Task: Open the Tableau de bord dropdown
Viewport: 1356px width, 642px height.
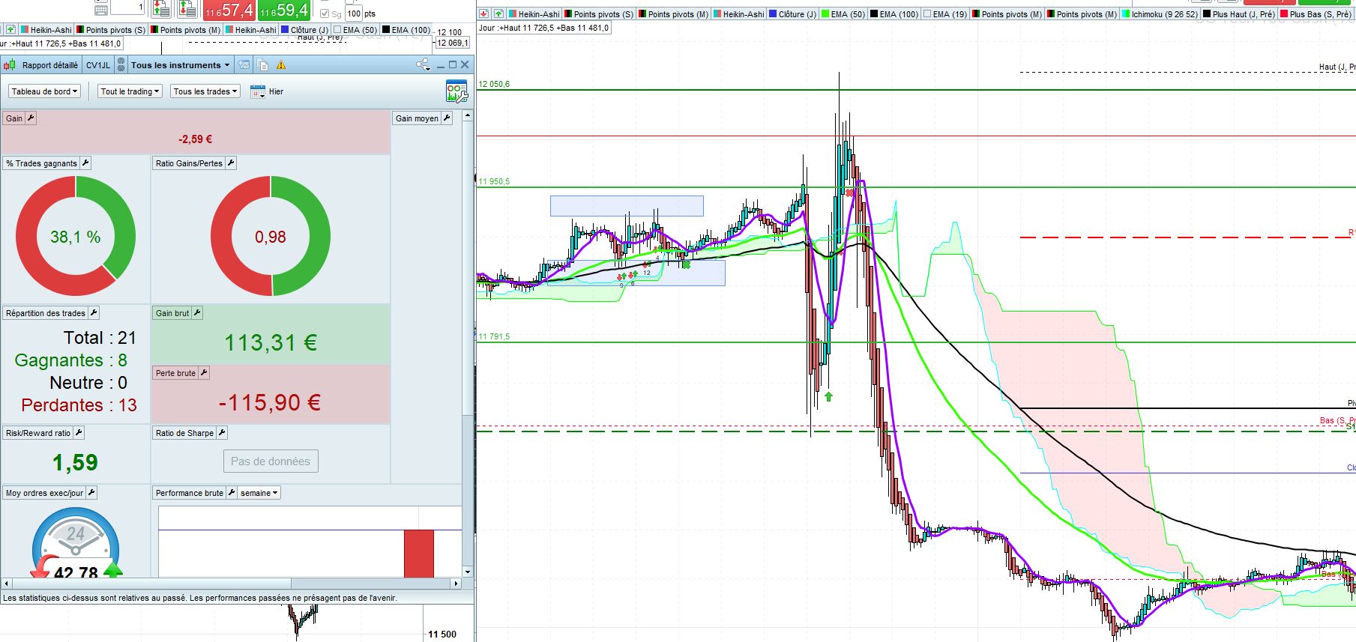Action: pyautogui.click(x=44, y=91)
